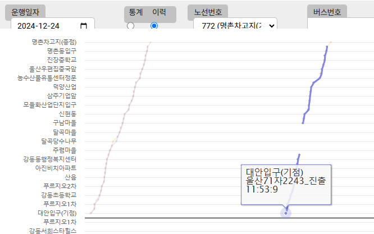This screenshot has height=234, width=374.
Task: Click the 명촌차고지(종점) axis label
Action: click(54, 42)
